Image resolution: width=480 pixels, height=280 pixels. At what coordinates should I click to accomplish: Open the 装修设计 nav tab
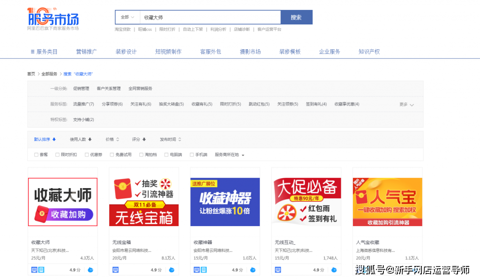126,52
